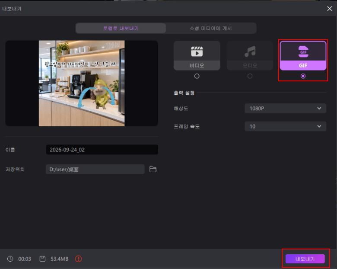
Task: Select the GIF export format card
Action: coord(303,55)
